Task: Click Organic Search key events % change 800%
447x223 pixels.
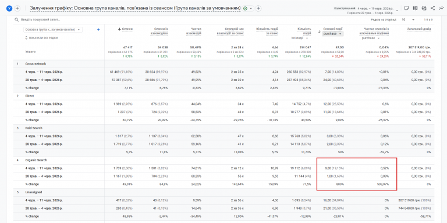Action: [340, 184]
